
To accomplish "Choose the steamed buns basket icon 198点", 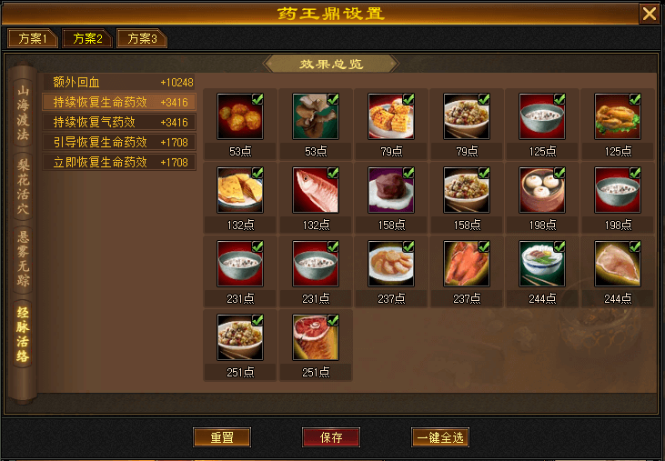I will (x=542, y=190).
